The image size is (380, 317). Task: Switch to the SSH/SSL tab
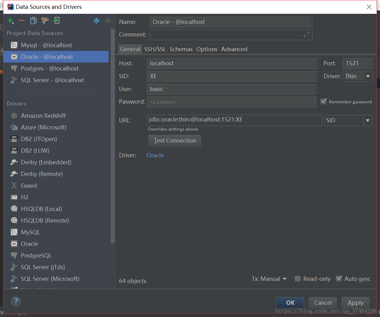coord(155,49)
